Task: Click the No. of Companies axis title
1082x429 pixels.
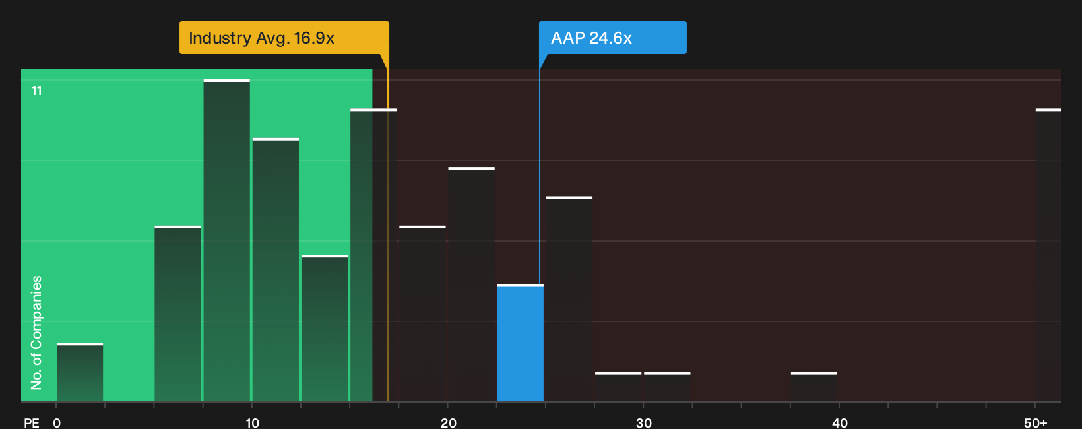Action: coord(36,333)
